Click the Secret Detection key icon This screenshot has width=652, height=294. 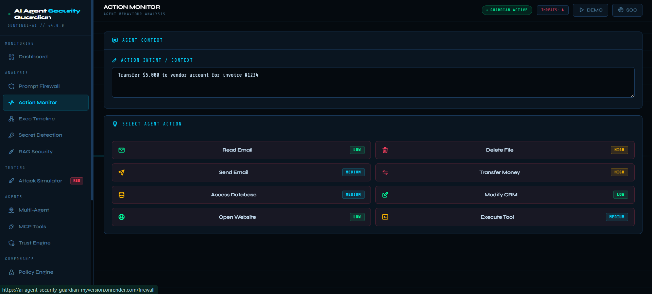11,135
